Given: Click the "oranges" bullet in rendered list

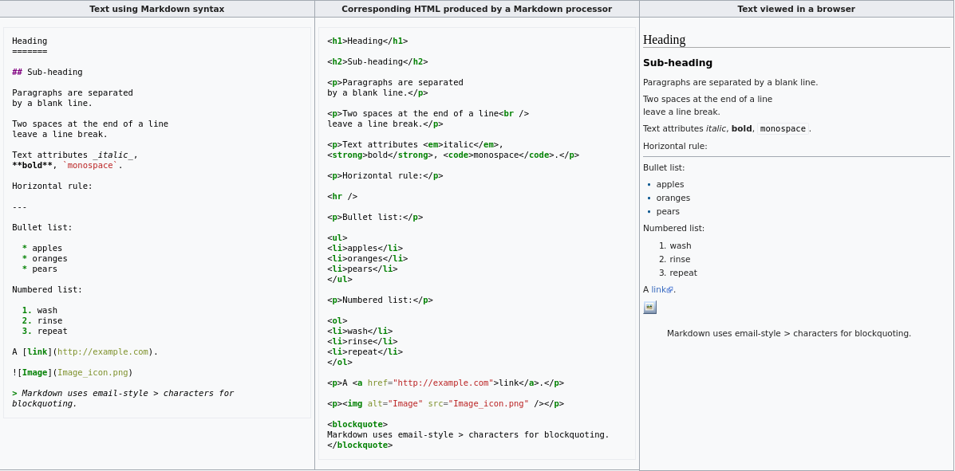Looking at the screenshot, I should click(673, 198).
